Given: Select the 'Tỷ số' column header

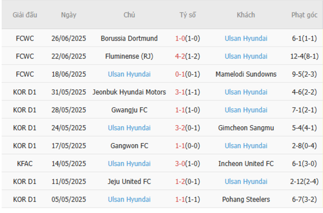Looking at the screenshot, I should (x=187, y=15).
